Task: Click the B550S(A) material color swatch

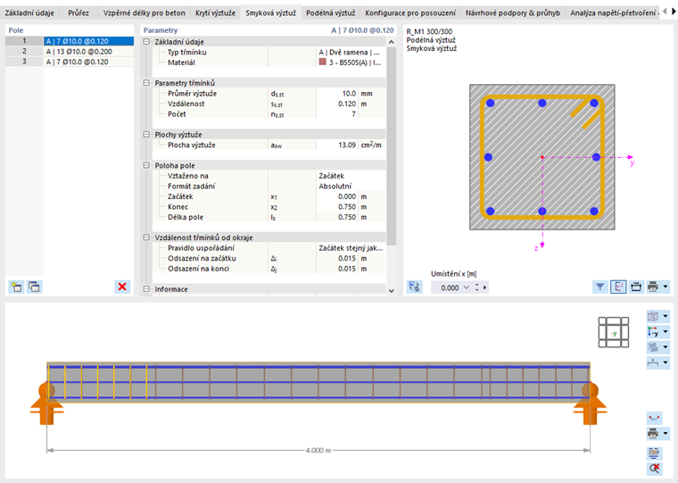Action: (323, 62)
